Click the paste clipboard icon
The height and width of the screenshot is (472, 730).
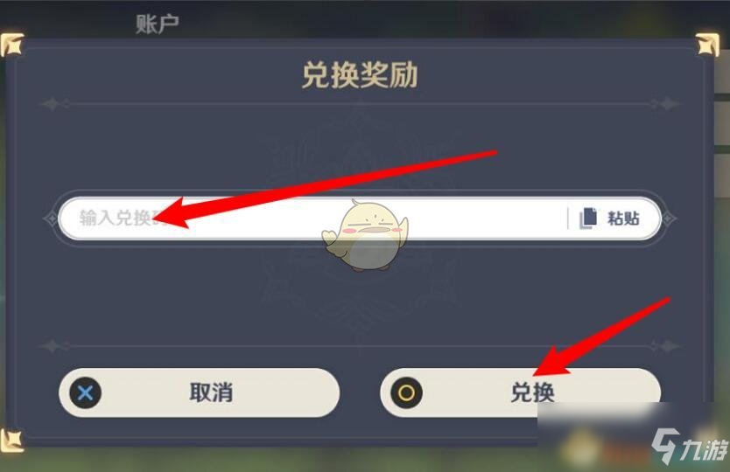(x=588, y=218)
